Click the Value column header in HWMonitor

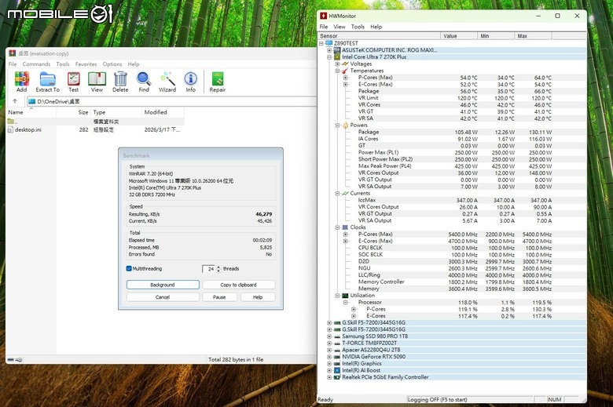(460, 36)
